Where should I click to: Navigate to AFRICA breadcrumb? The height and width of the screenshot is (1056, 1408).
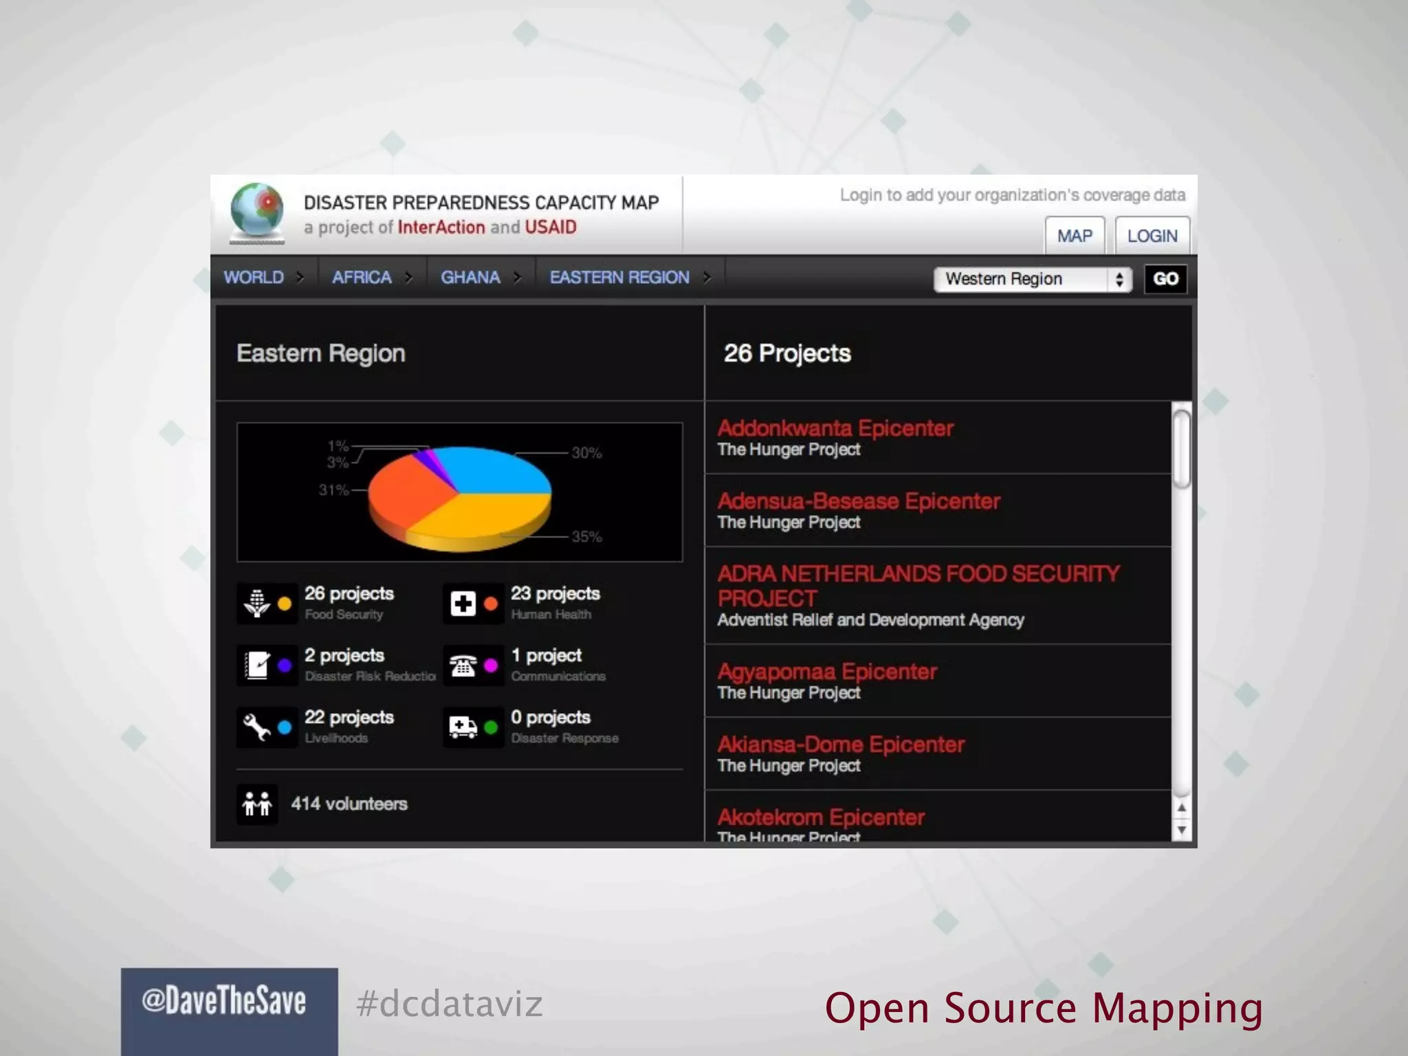362,277
